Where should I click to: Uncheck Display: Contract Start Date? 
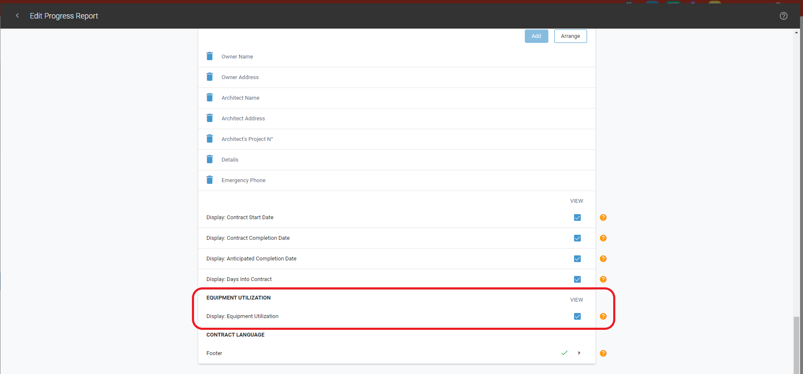(x=577, y=218)
